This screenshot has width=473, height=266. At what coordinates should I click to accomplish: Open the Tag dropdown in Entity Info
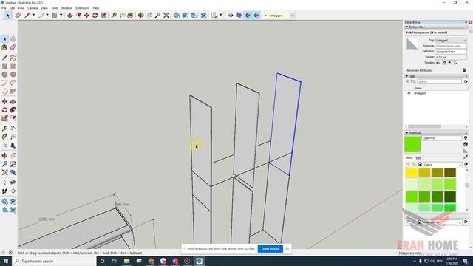pos(451,40)
